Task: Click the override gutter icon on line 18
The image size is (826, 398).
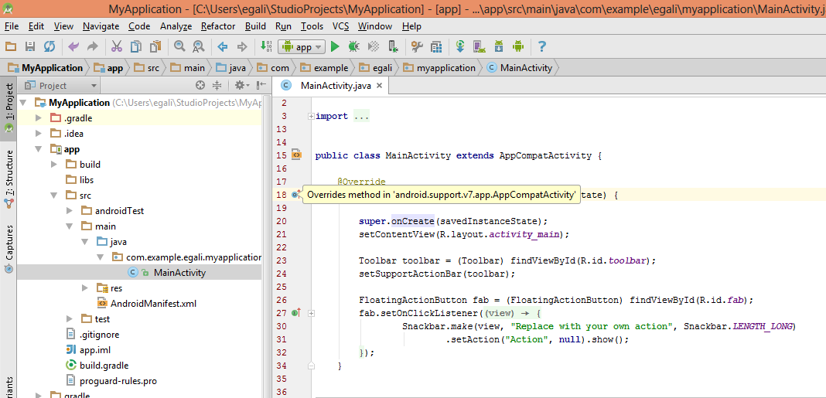Action: (x=295, y=194)
